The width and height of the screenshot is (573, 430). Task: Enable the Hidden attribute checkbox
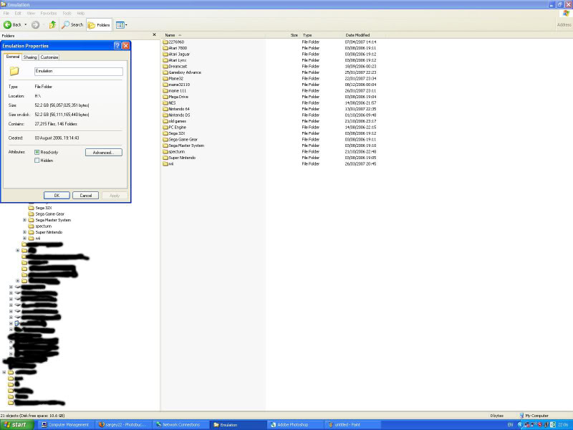(37, 161)
